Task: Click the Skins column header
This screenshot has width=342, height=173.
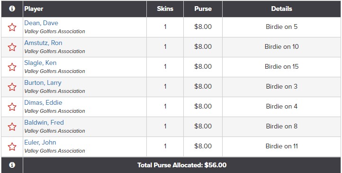Action: pyautogui.click(x=165, y=9)
